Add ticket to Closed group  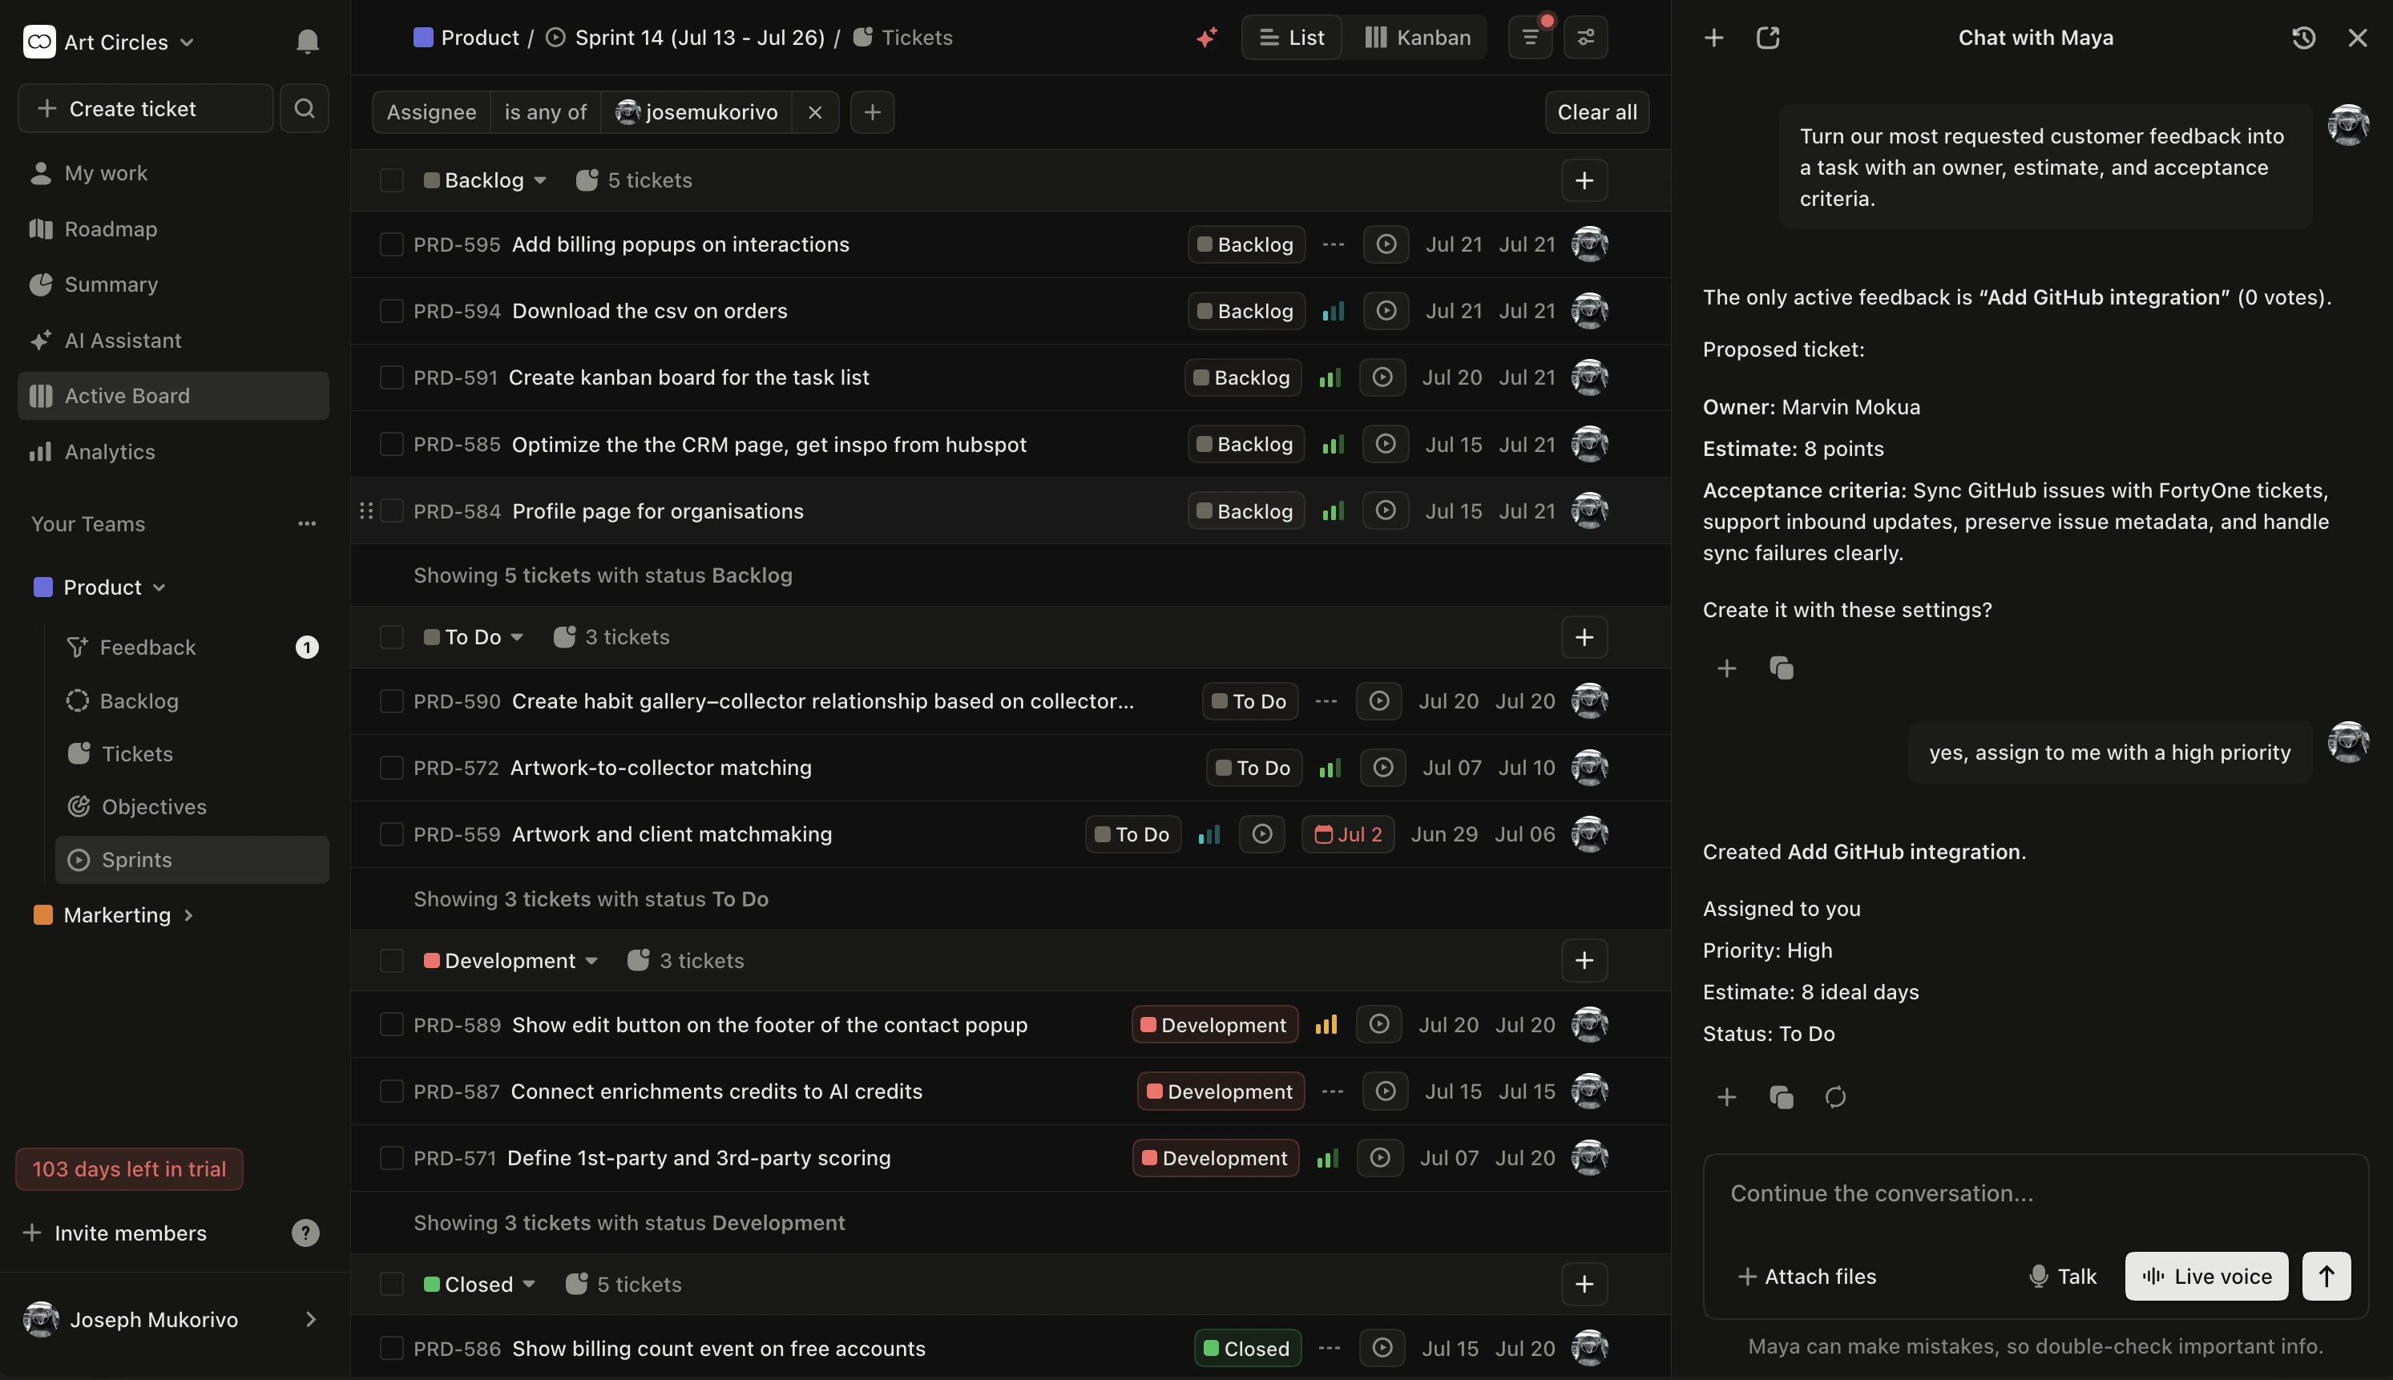click(x=1584, y=1285)
